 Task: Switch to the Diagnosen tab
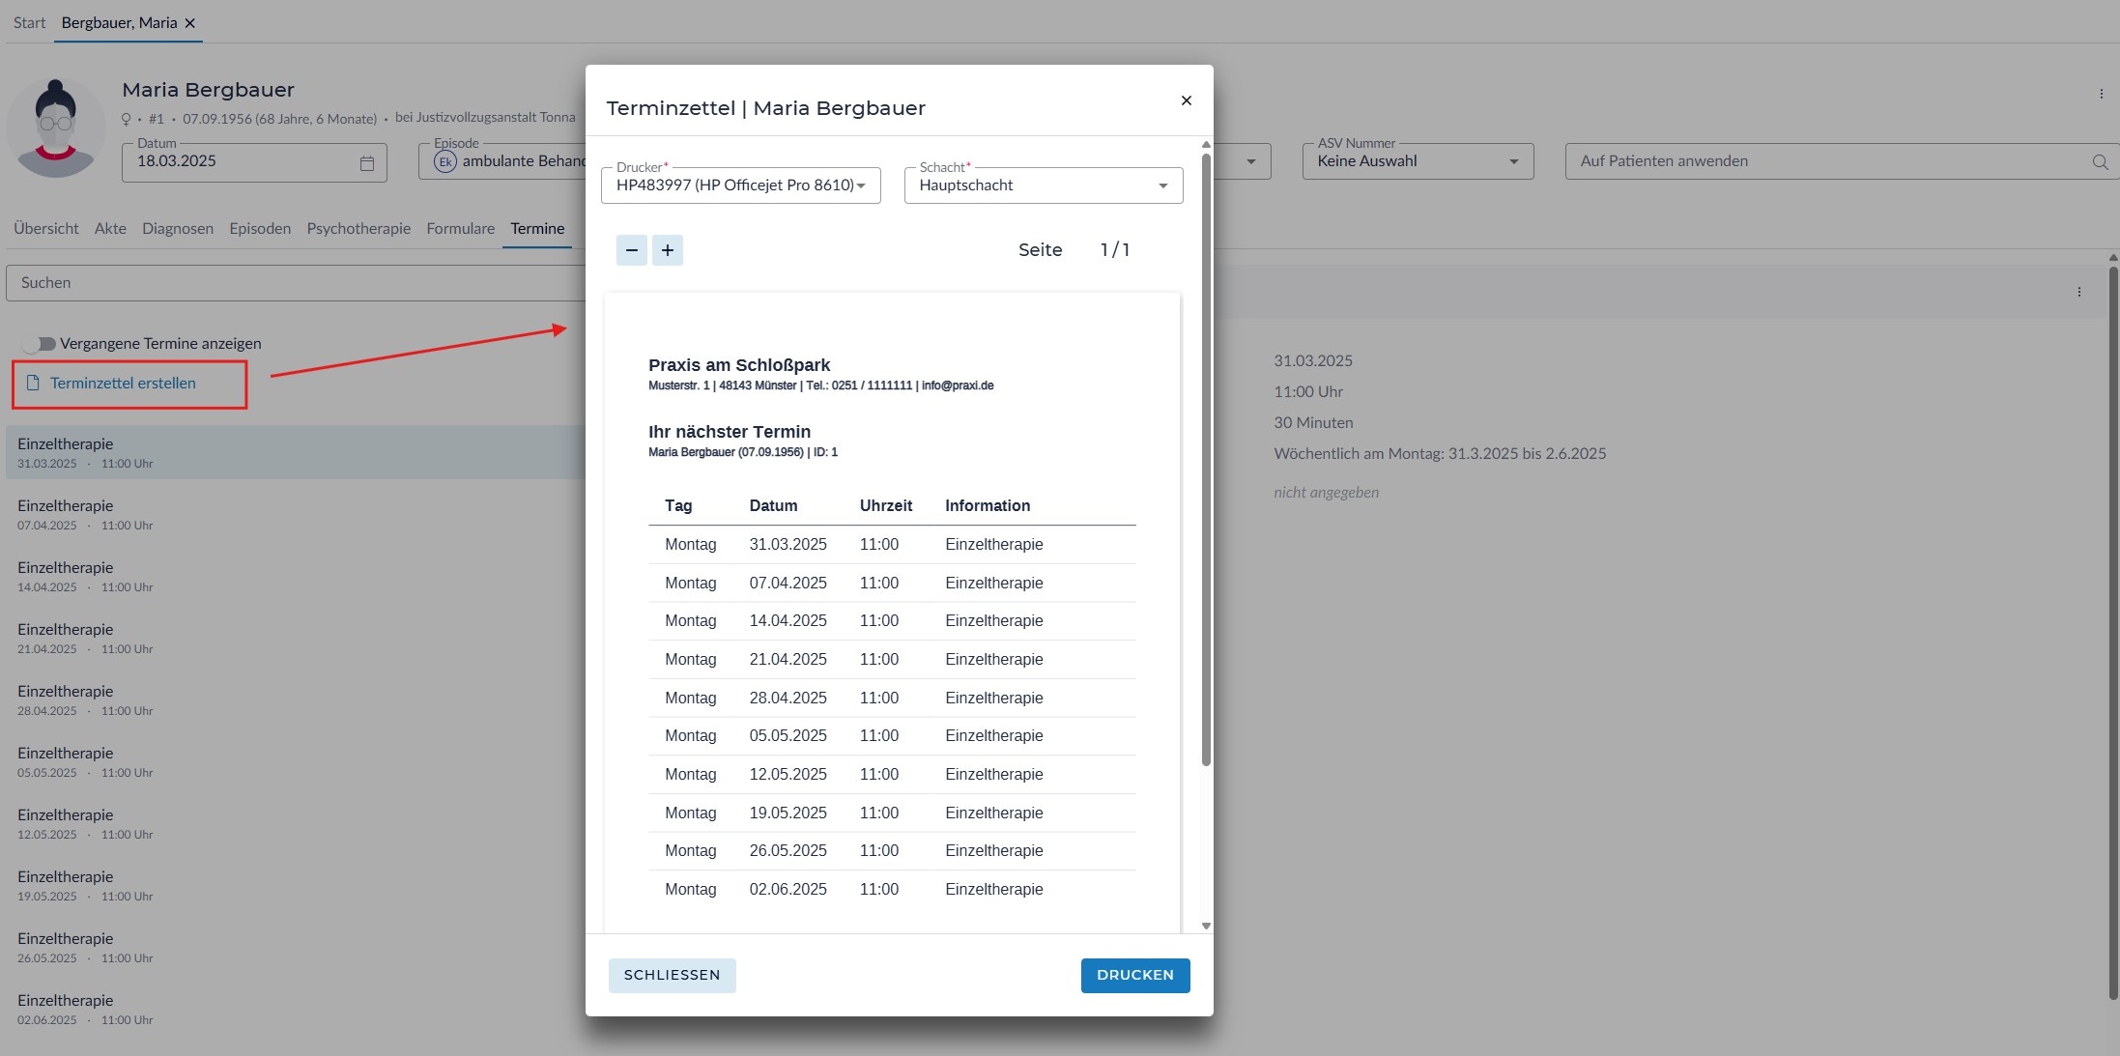pos(178,229)
